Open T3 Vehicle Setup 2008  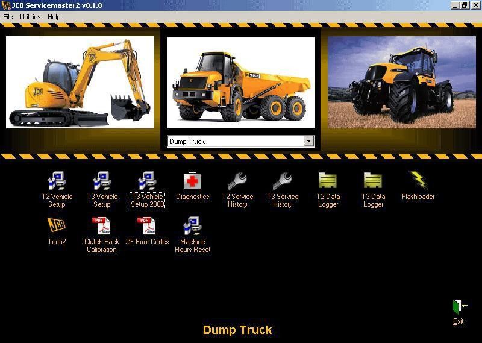(147, 181)
